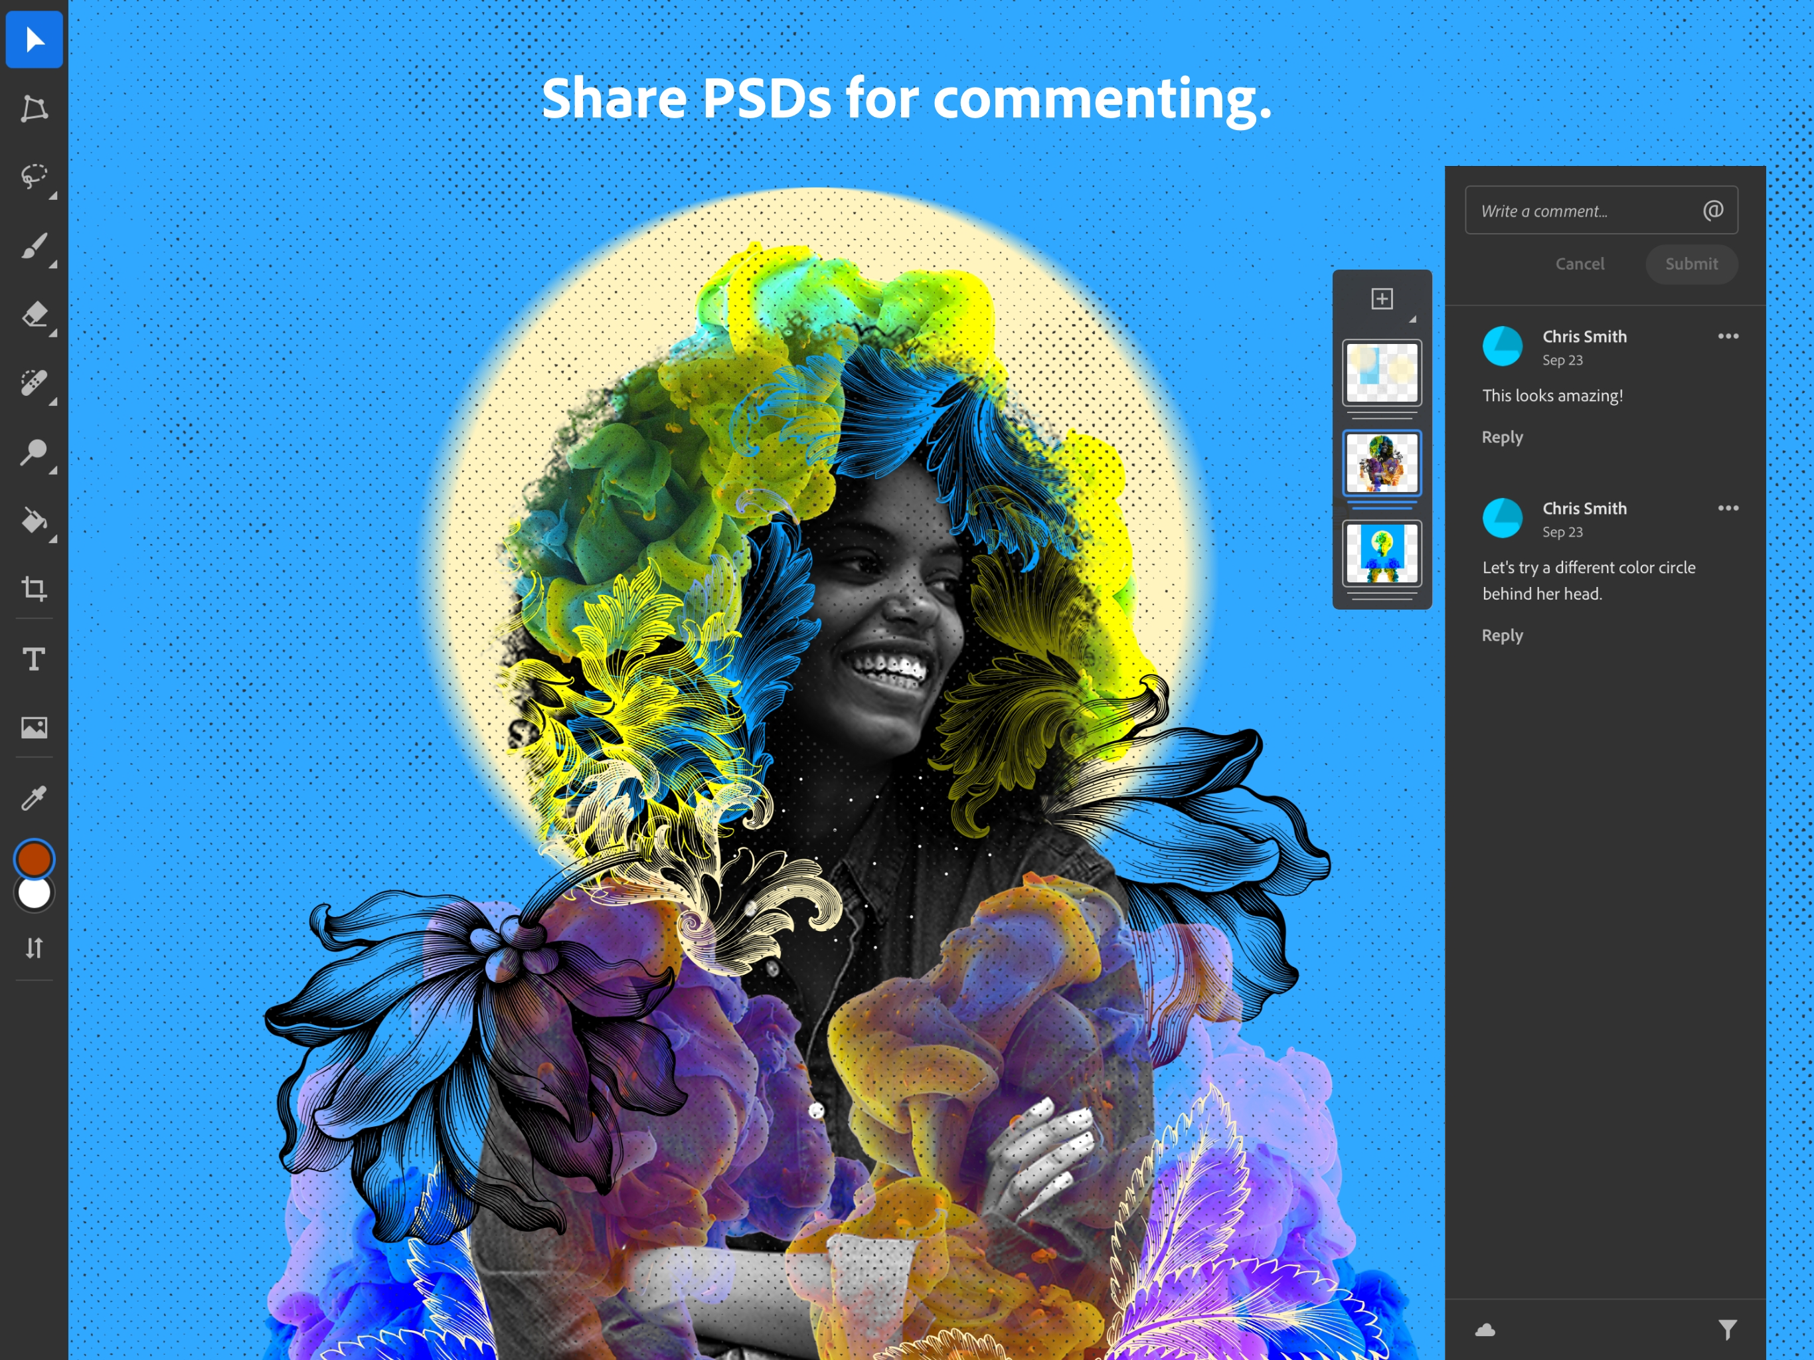Choose the Brush tool
Viewport: 1814px width, 1360px height.
click(34, 245)
